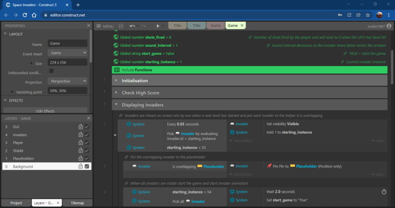Toggle visibility of the GUI layer
395x208 pixels.
pyautogui.click(x=87, y=127)
